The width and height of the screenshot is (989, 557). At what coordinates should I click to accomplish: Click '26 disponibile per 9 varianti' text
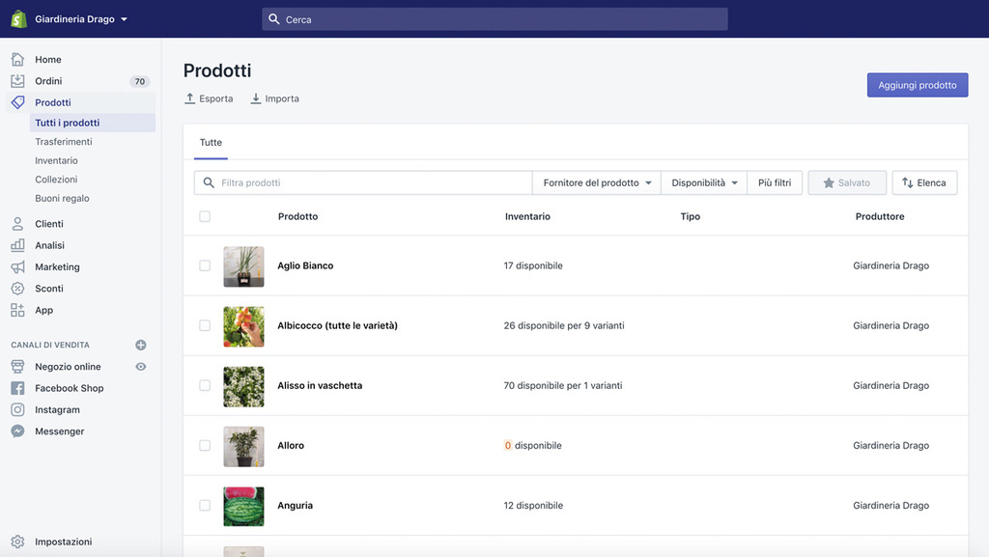[564, 325]
